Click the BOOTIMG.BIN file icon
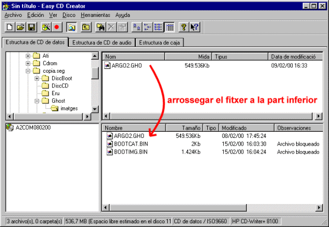The height and width of the screenshot is (227, 329). click(109, 152)
